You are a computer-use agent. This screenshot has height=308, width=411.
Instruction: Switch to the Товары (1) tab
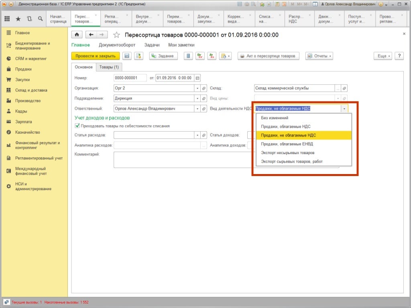click(109, 67)
